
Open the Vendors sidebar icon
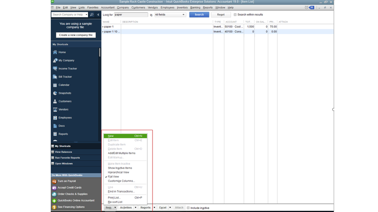pos(55,109)
